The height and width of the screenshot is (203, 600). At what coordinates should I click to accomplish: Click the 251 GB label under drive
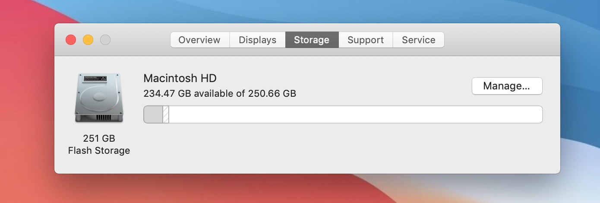coord(99,139)
